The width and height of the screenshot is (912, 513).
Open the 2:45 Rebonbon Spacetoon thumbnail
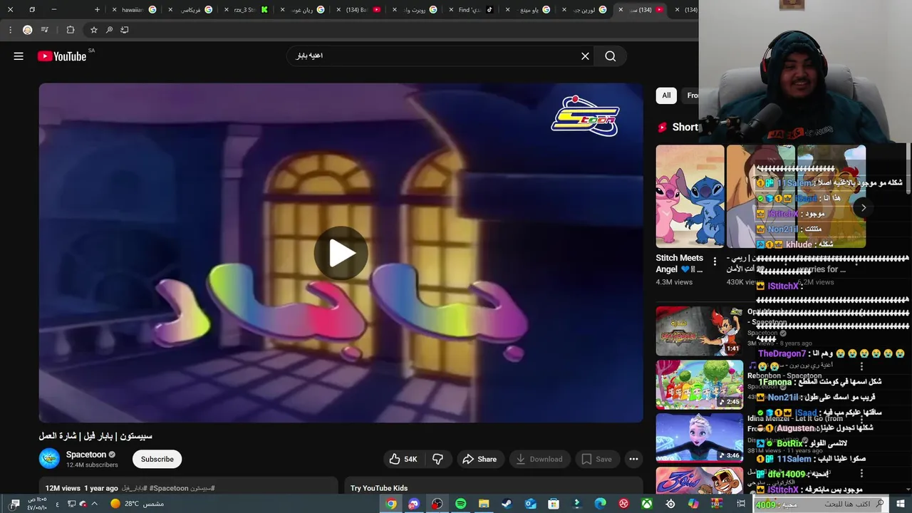[699, 385]
